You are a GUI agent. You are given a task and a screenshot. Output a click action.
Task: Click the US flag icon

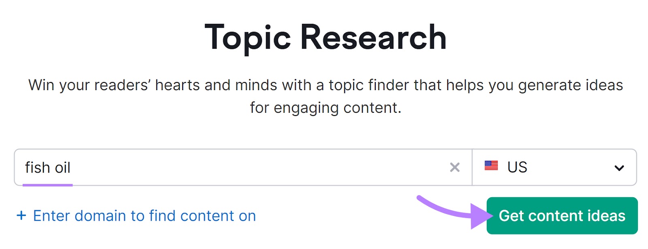click(x=491, y=166)
